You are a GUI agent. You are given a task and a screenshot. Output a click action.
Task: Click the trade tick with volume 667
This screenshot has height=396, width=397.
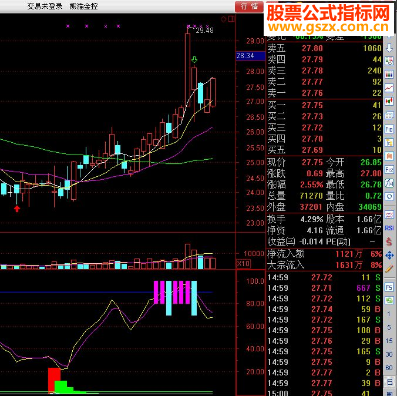[x=324, y=288]
